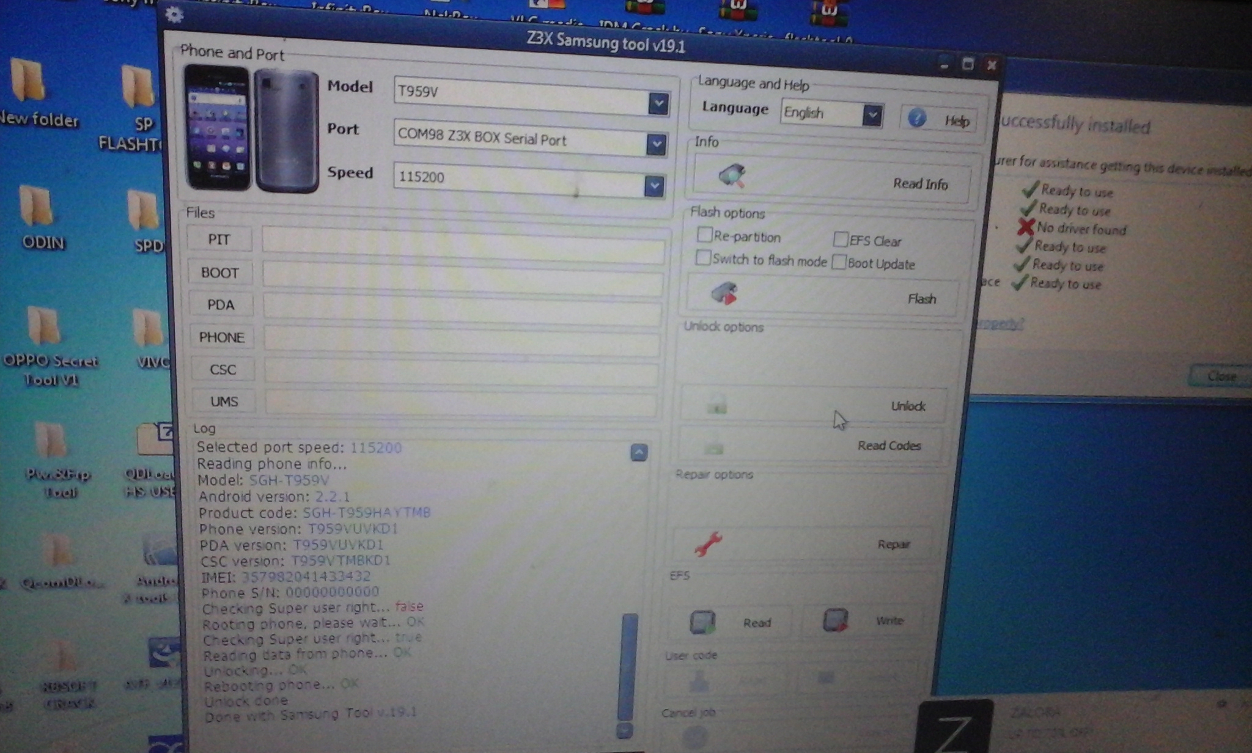Open the SP FLASHTOOL desktop folder
The width and height of the screenshot is (1252, 753).
click(134, 108)
